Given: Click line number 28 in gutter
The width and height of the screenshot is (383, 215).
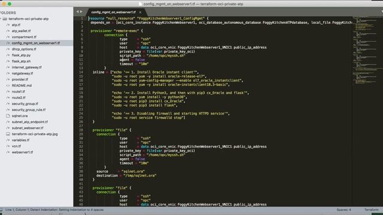Looking at the screenshot, I should 81,130.
